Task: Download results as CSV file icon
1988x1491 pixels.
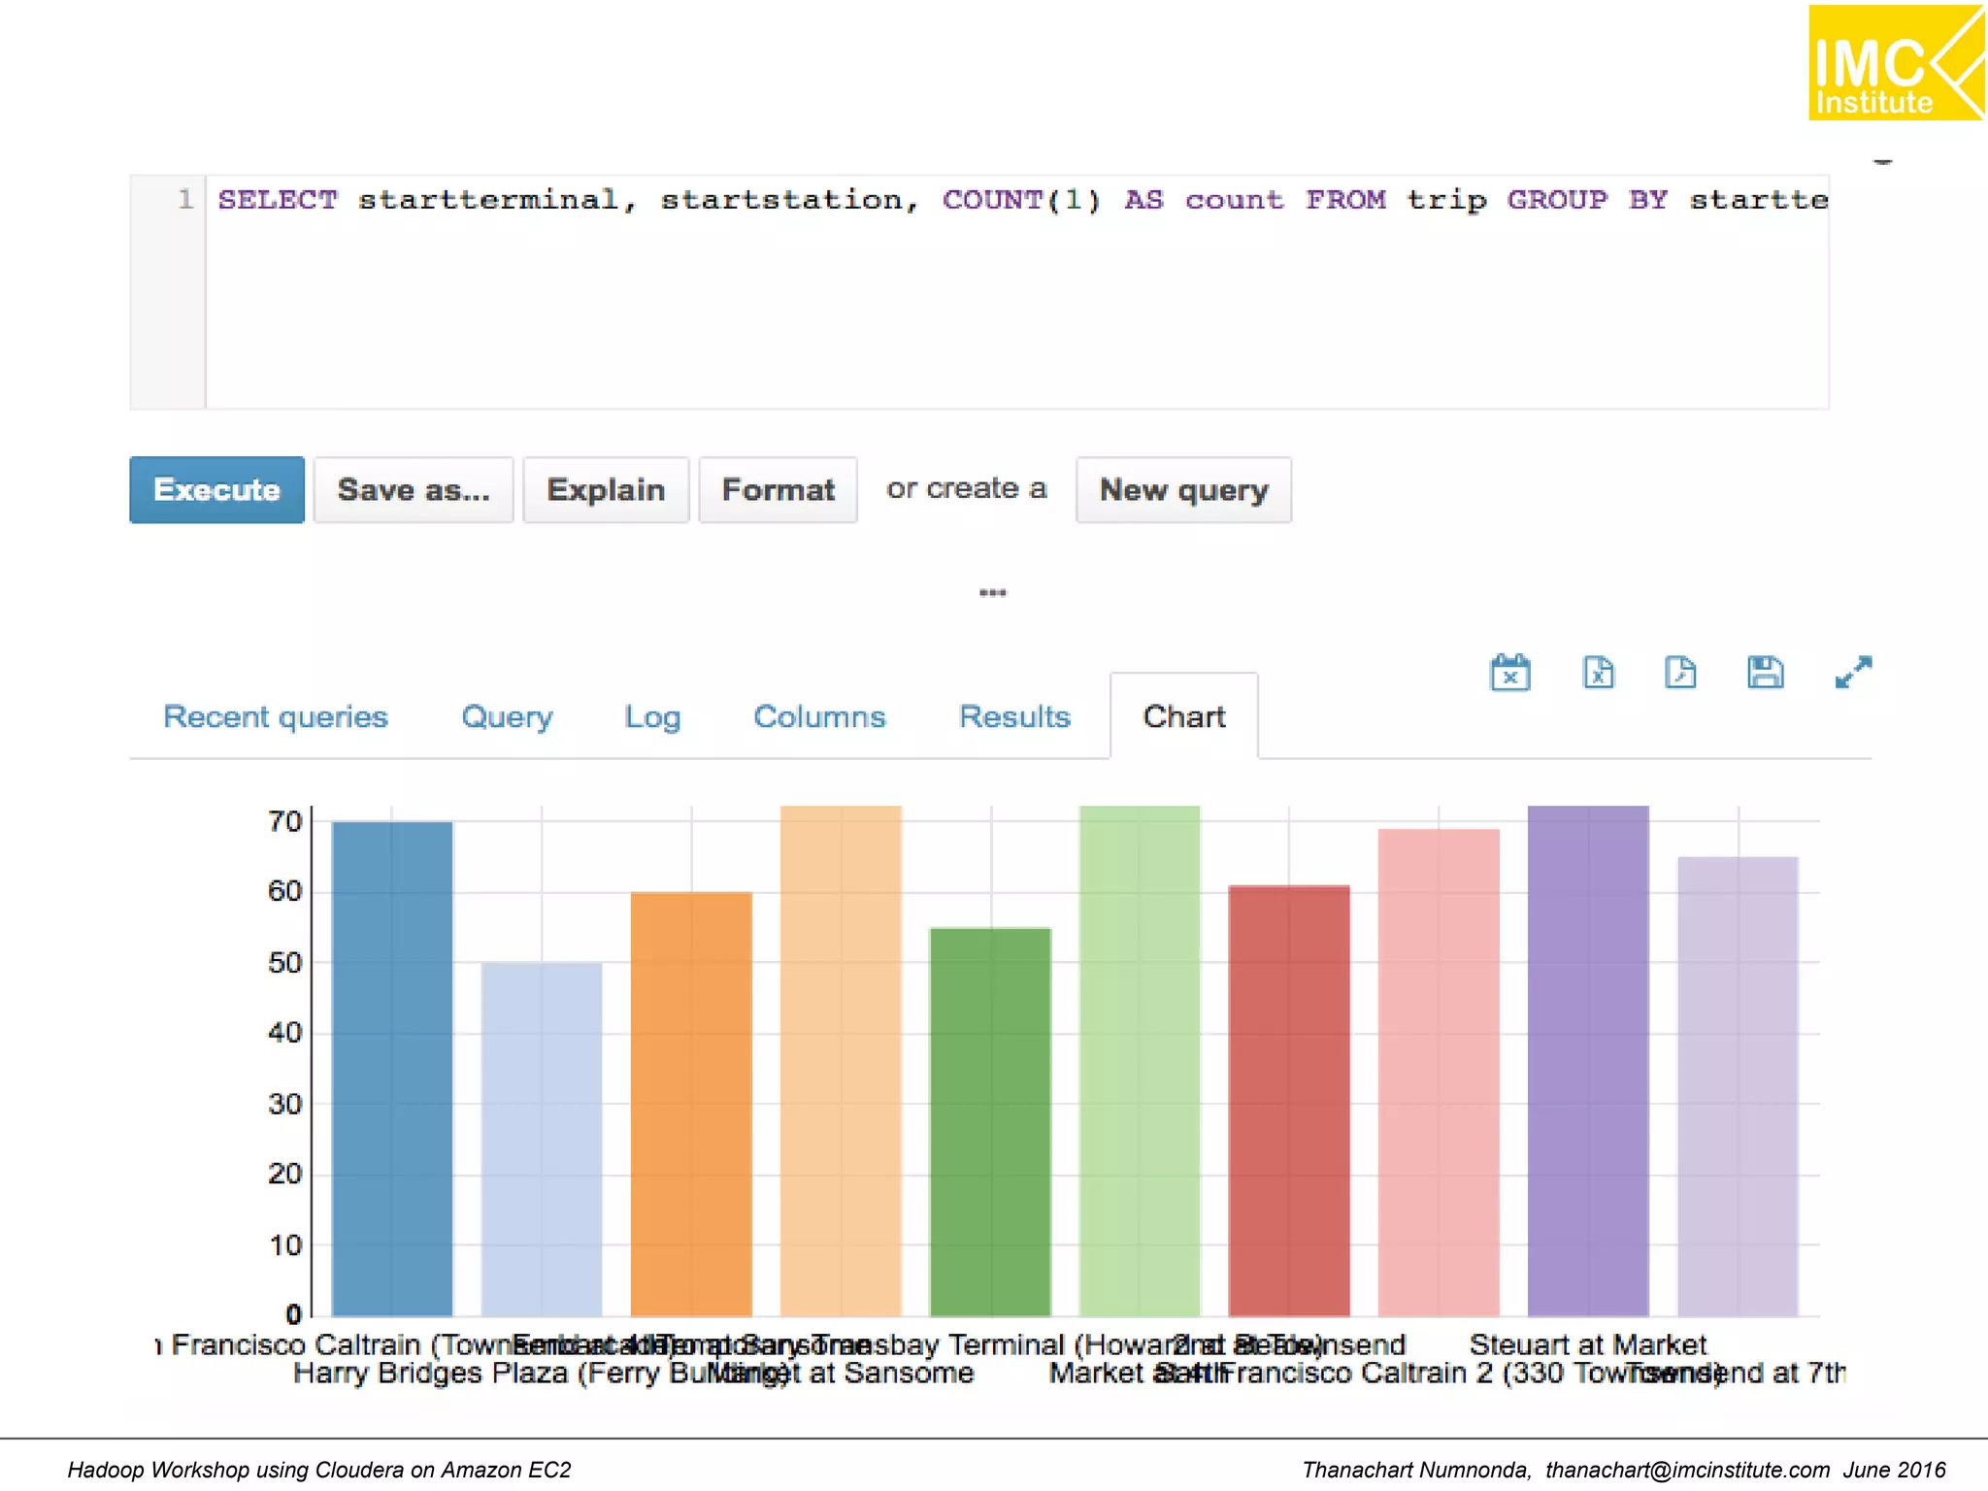Action: [1680, 672]
